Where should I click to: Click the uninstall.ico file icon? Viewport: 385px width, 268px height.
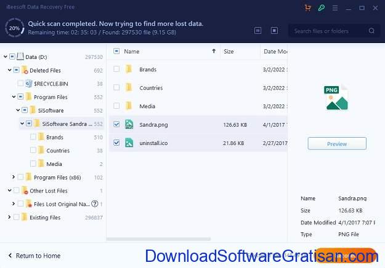pos(129,143)
